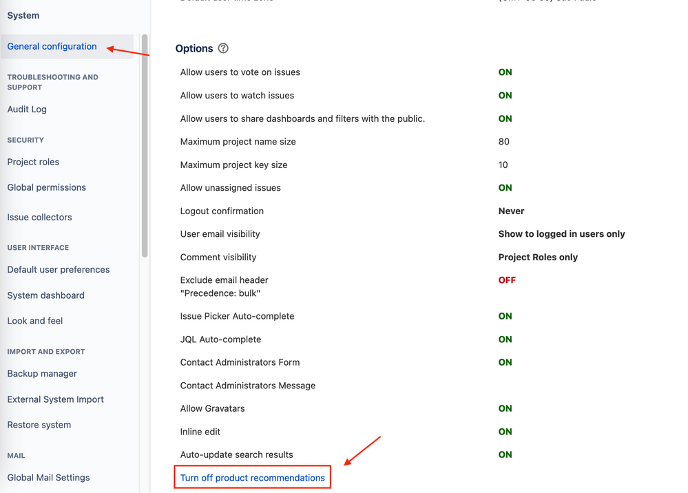Select General configuration in the sidebar

point(52,46)
